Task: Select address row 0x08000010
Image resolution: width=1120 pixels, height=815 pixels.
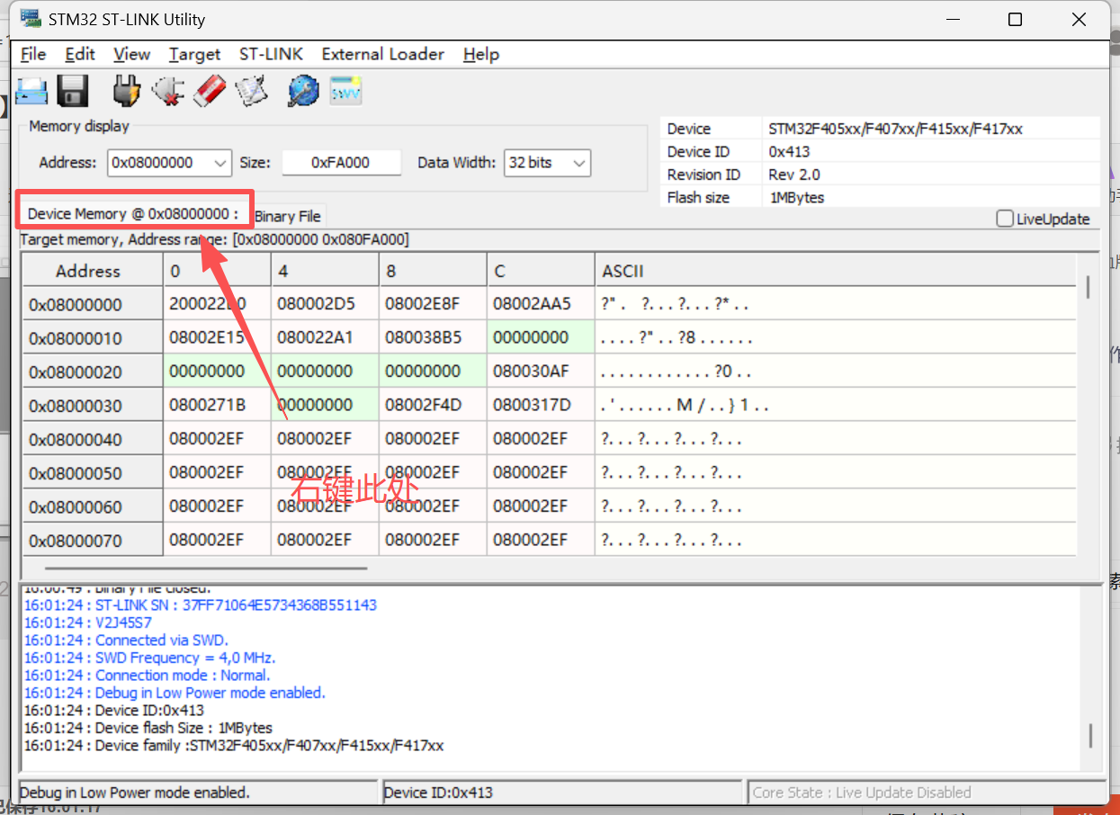Action: (93, 338)
